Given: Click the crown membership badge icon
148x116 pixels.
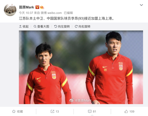Looking at the screenshot, I should pyautogui.click(x=42, y=7).
